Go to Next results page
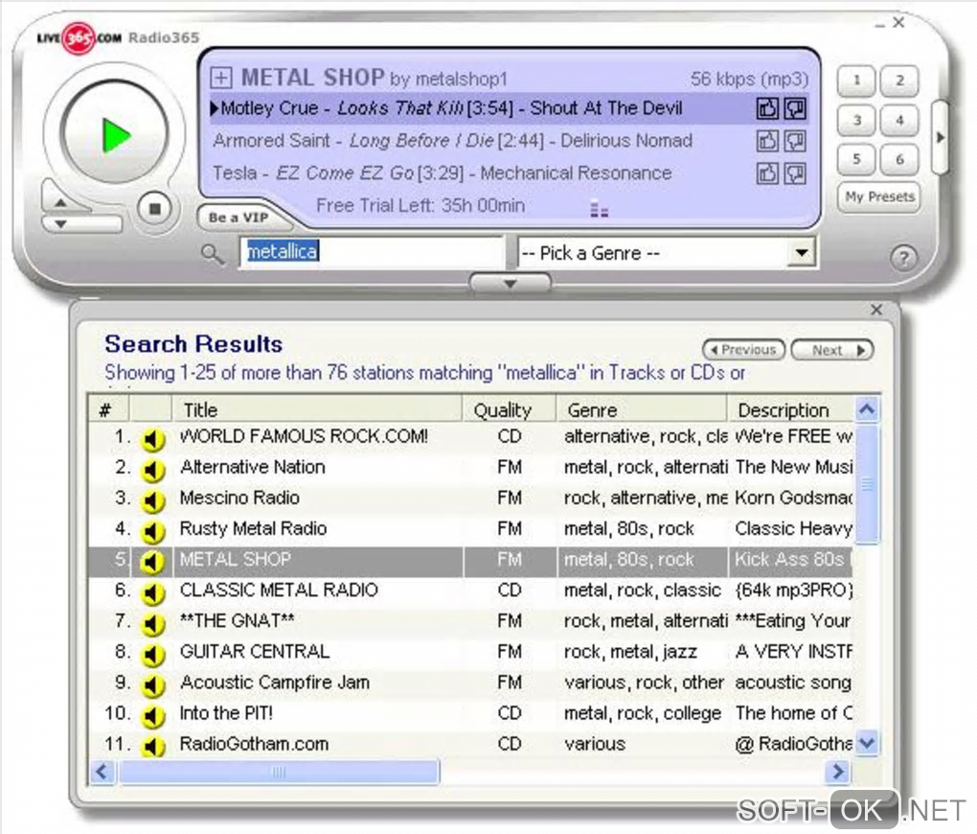 (x=833, y=350)
